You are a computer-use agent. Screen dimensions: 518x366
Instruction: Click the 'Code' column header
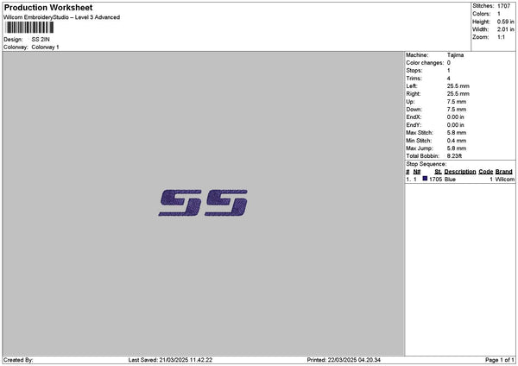tap(485, 172)
